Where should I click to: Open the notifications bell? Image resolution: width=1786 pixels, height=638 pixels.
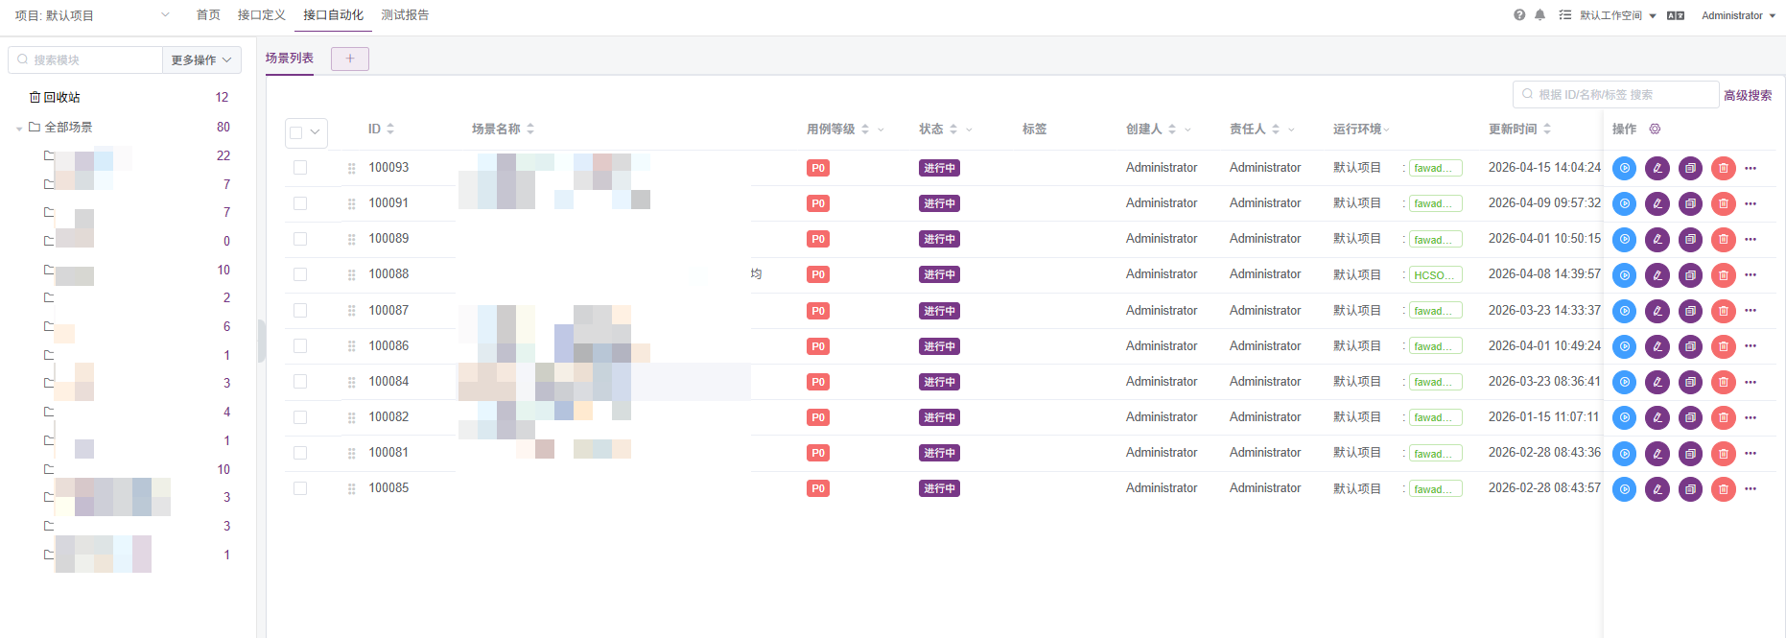(x=1539, y=15)
